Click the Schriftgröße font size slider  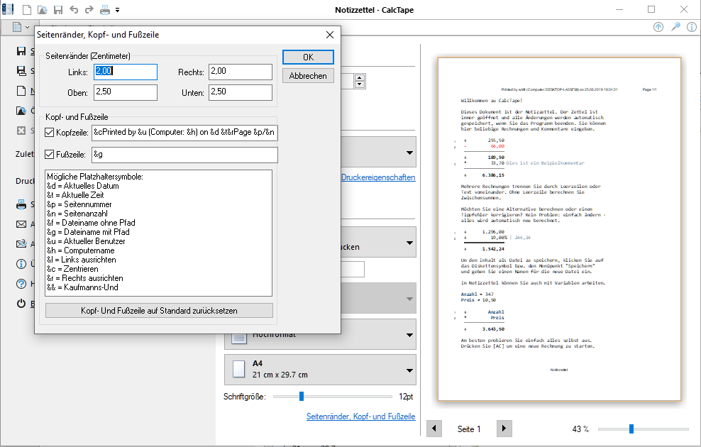point(302,397)
